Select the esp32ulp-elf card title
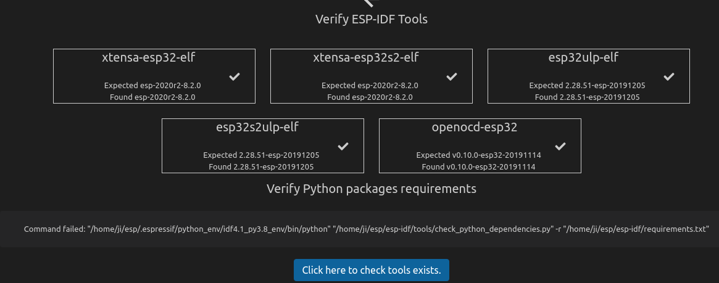719x283 pixels. pyautogui.click(x=583, y=58)
